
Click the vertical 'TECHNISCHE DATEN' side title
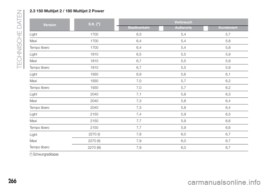pos(20,39)
